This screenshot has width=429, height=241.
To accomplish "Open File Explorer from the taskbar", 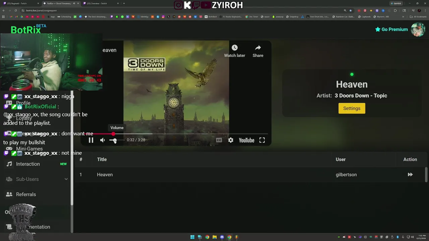I will point(214,237).
